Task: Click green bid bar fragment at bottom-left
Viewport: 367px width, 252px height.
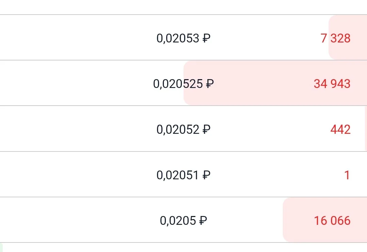Action: [1, 248]
